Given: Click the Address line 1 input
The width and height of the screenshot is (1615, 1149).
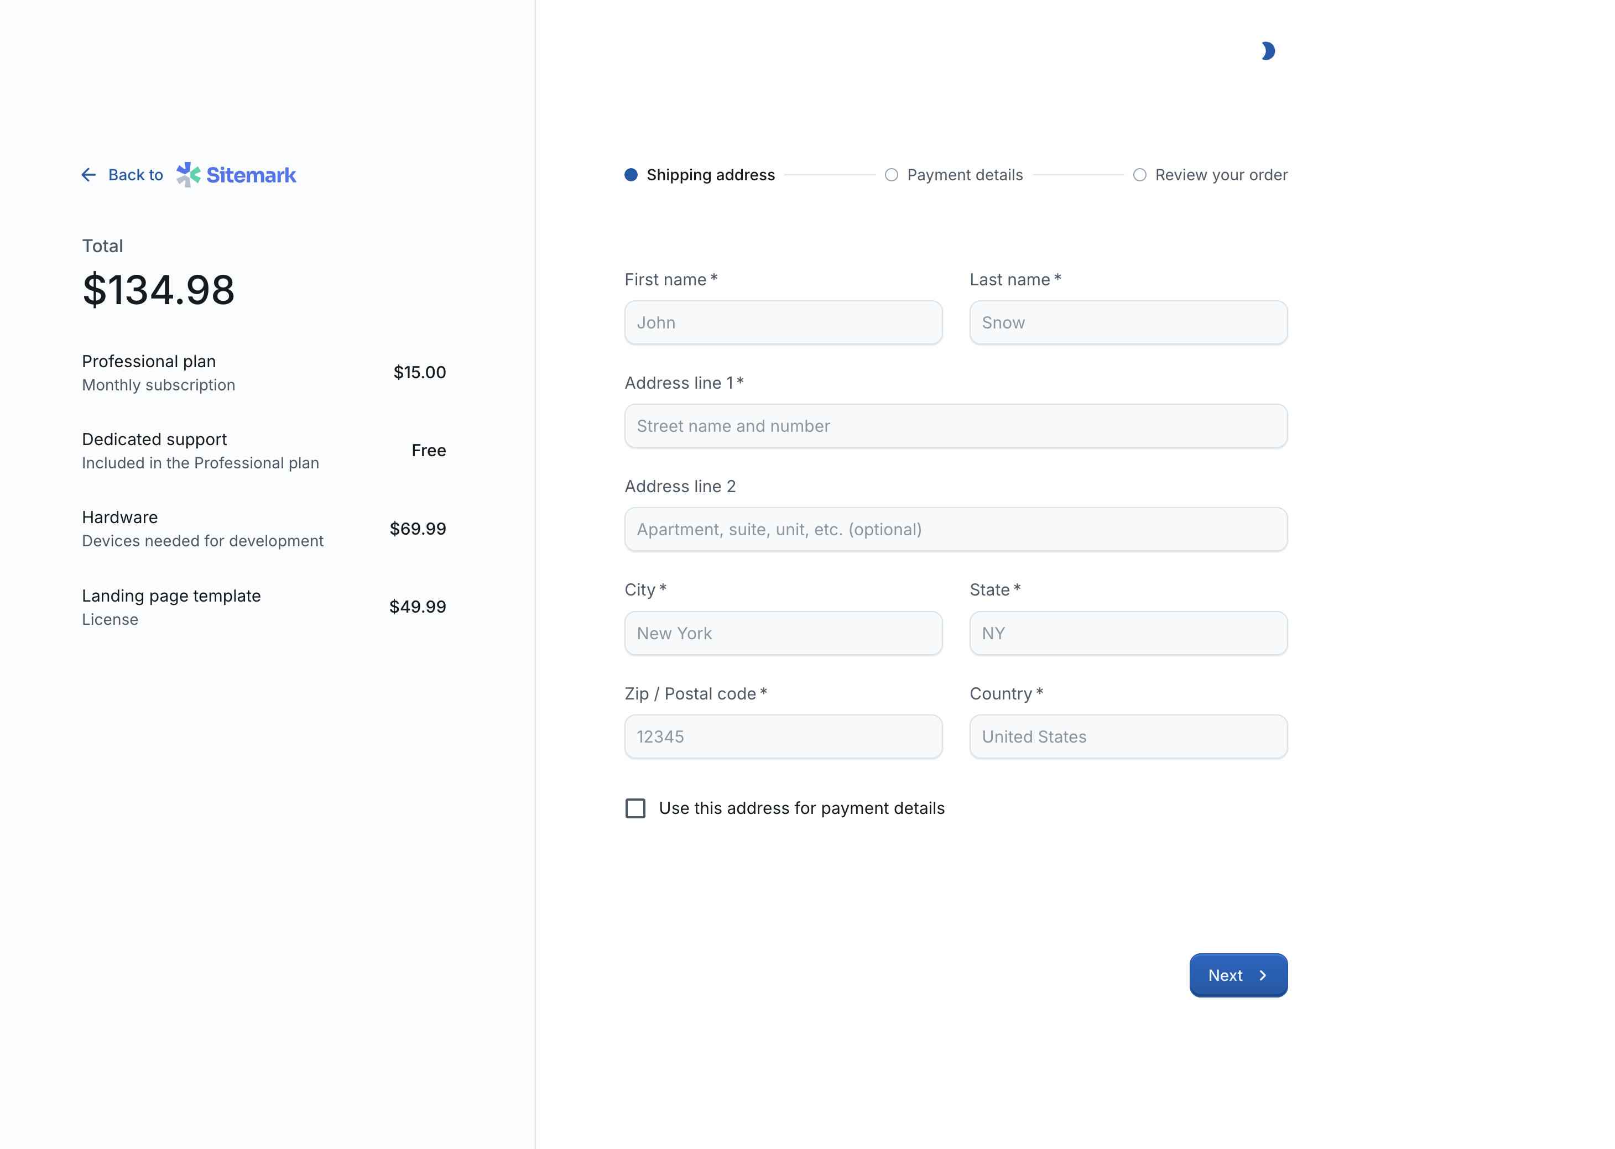Looking at the screenshot, I should point(955,426).
